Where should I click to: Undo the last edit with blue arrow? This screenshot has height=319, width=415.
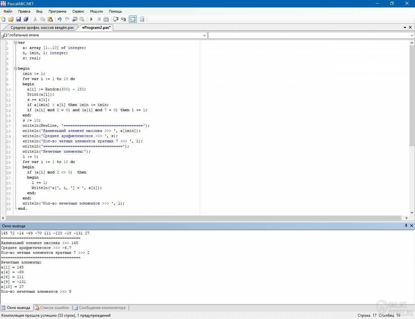59,19
